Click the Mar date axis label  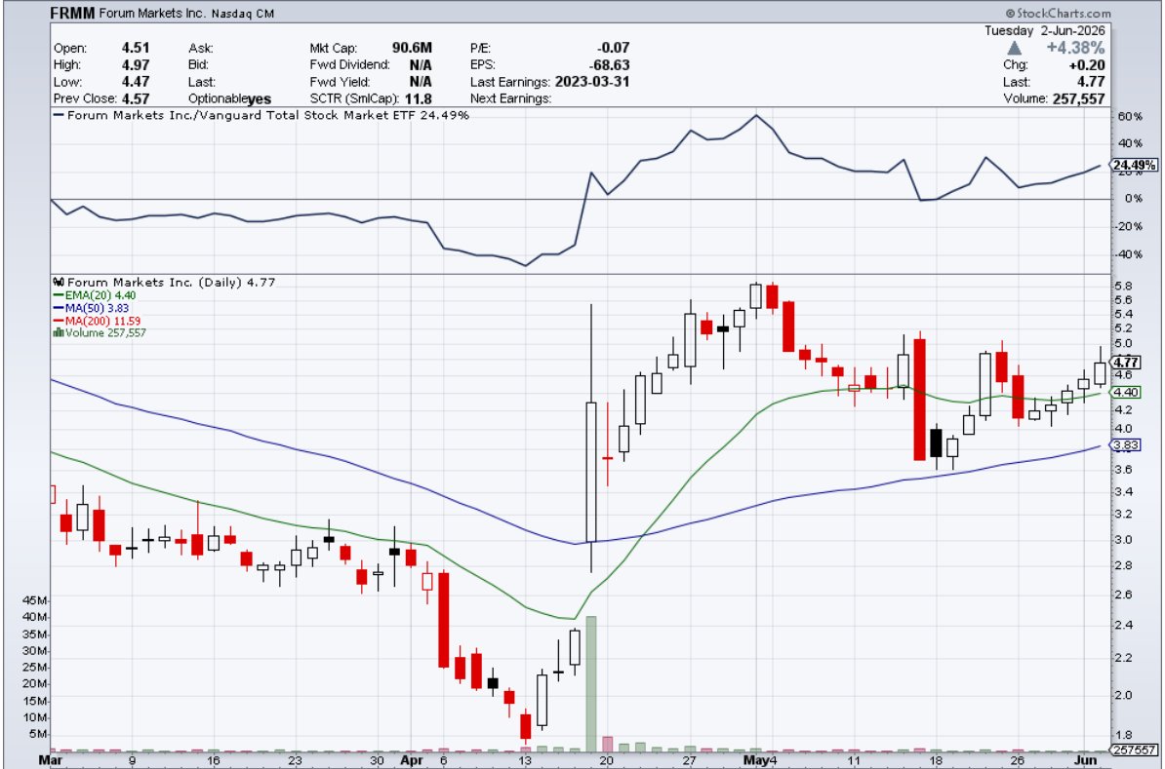point(51,761)
